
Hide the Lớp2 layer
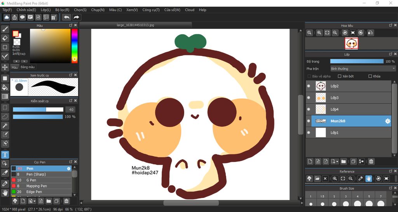pyautogui.click(x=309, y=86)
